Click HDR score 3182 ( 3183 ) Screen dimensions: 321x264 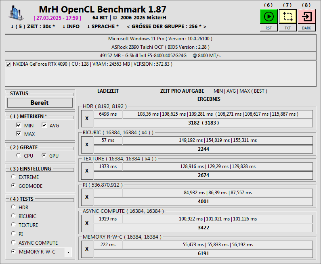tap(203, 123)
